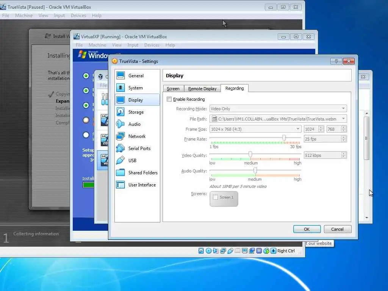Open Machine menu in VirtualXP window
The height and width of the screenshot is (291, 388).
coord(97,45)
